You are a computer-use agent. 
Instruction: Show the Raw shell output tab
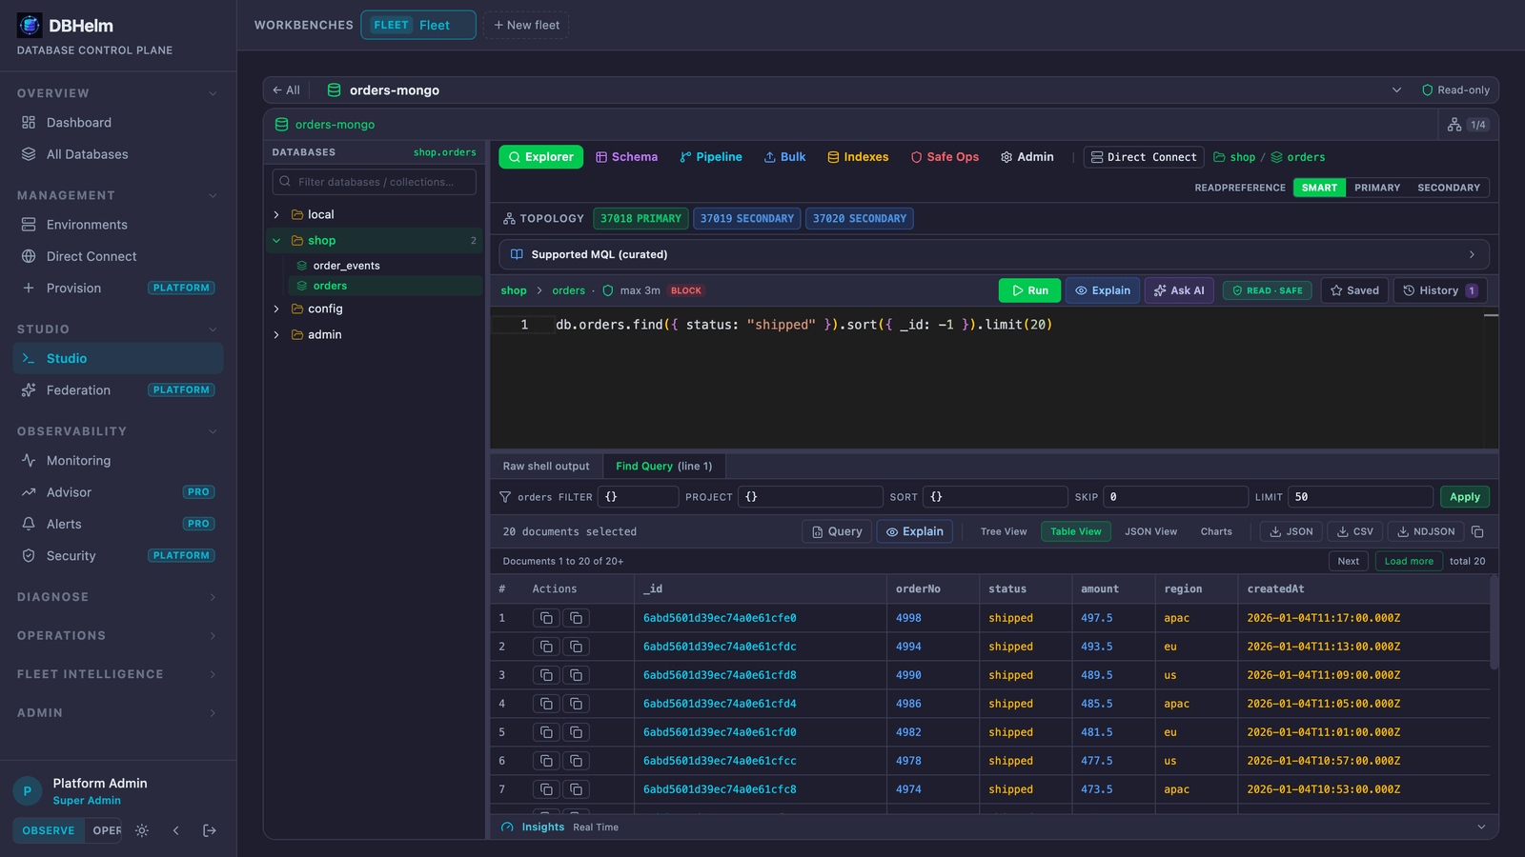[546, 466]
